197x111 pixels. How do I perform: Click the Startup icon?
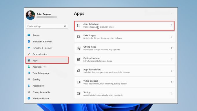pyautogui.click(x=79, y=94)
